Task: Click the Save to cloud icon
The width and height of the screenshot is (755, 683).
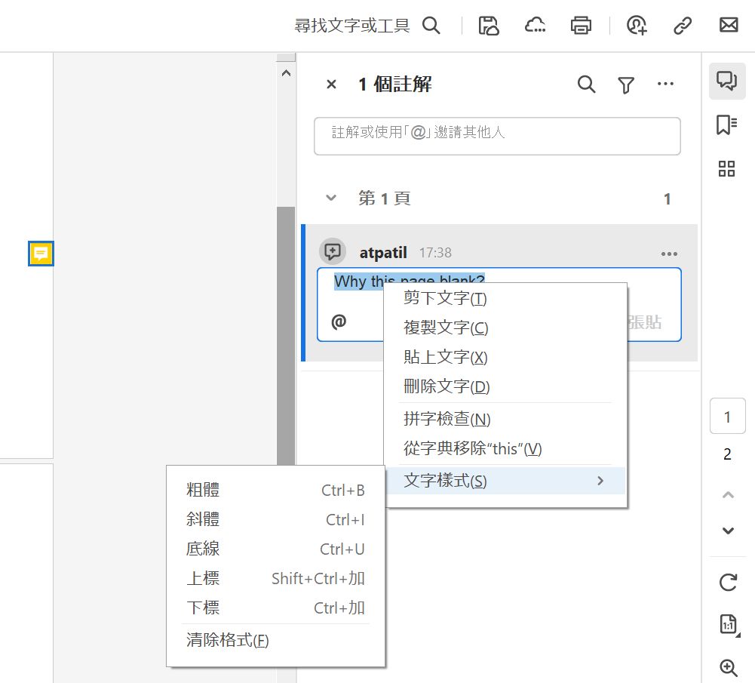Action: point(535,25)
